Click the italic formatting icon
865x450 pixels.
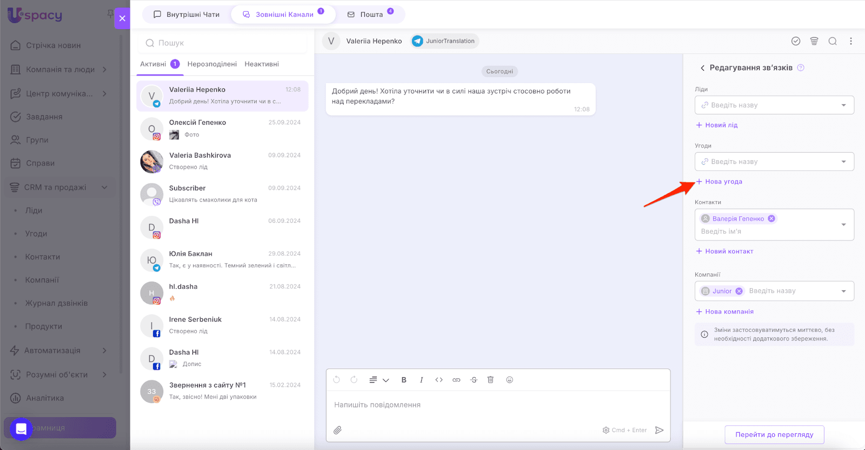pos(421,380)
